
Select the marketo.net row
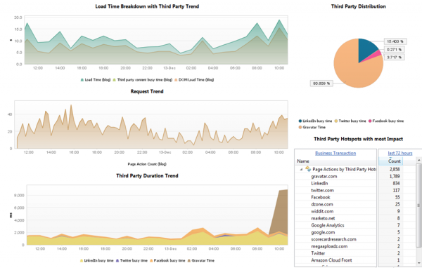pos(335,218)
